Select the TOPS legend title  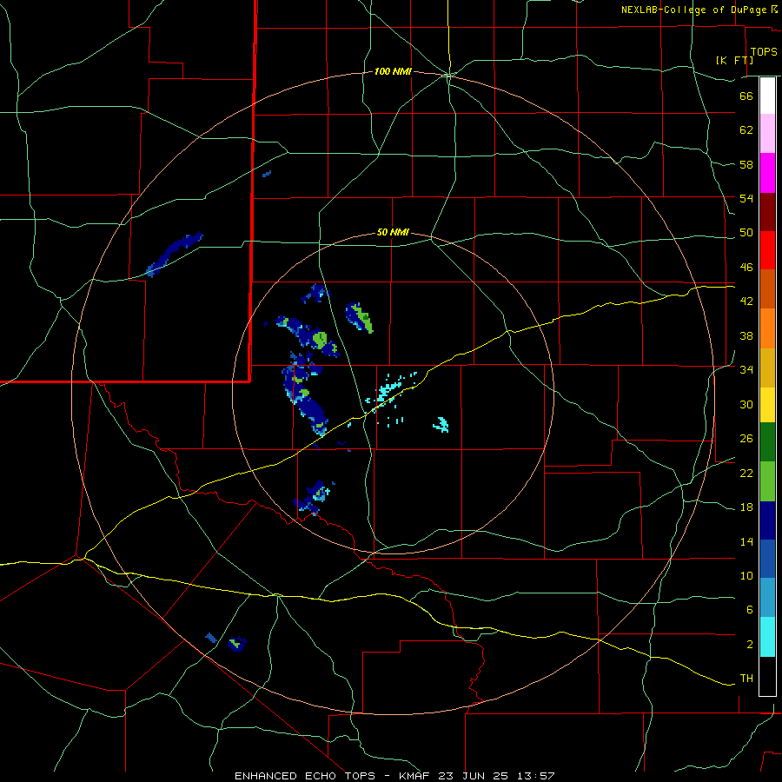(764, 51)
